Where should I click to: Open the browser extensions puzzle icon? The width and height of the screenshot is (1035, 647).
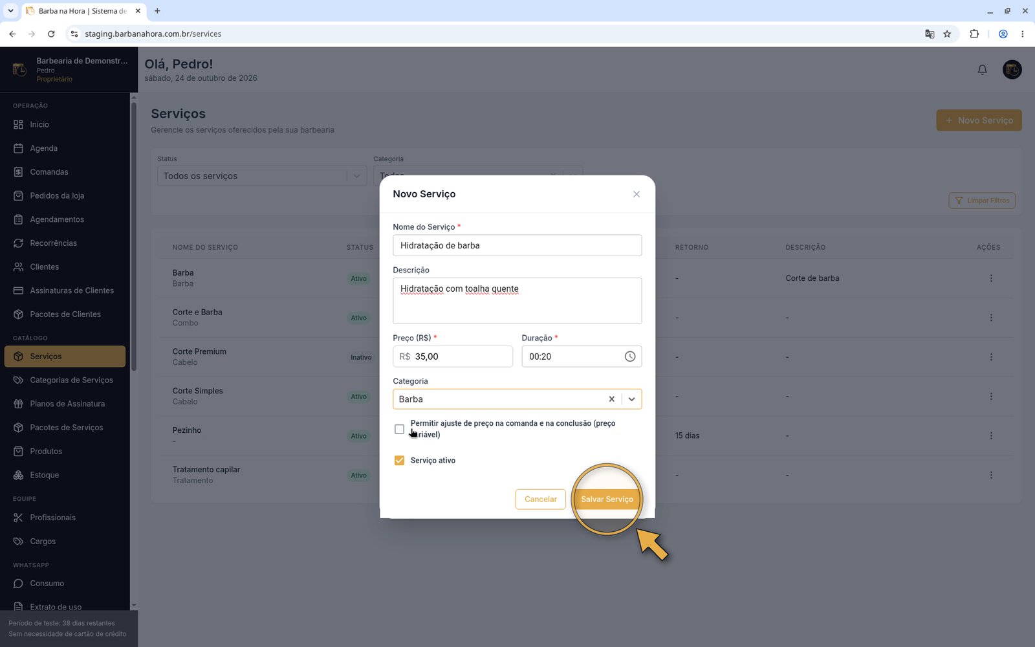point(974,34)
